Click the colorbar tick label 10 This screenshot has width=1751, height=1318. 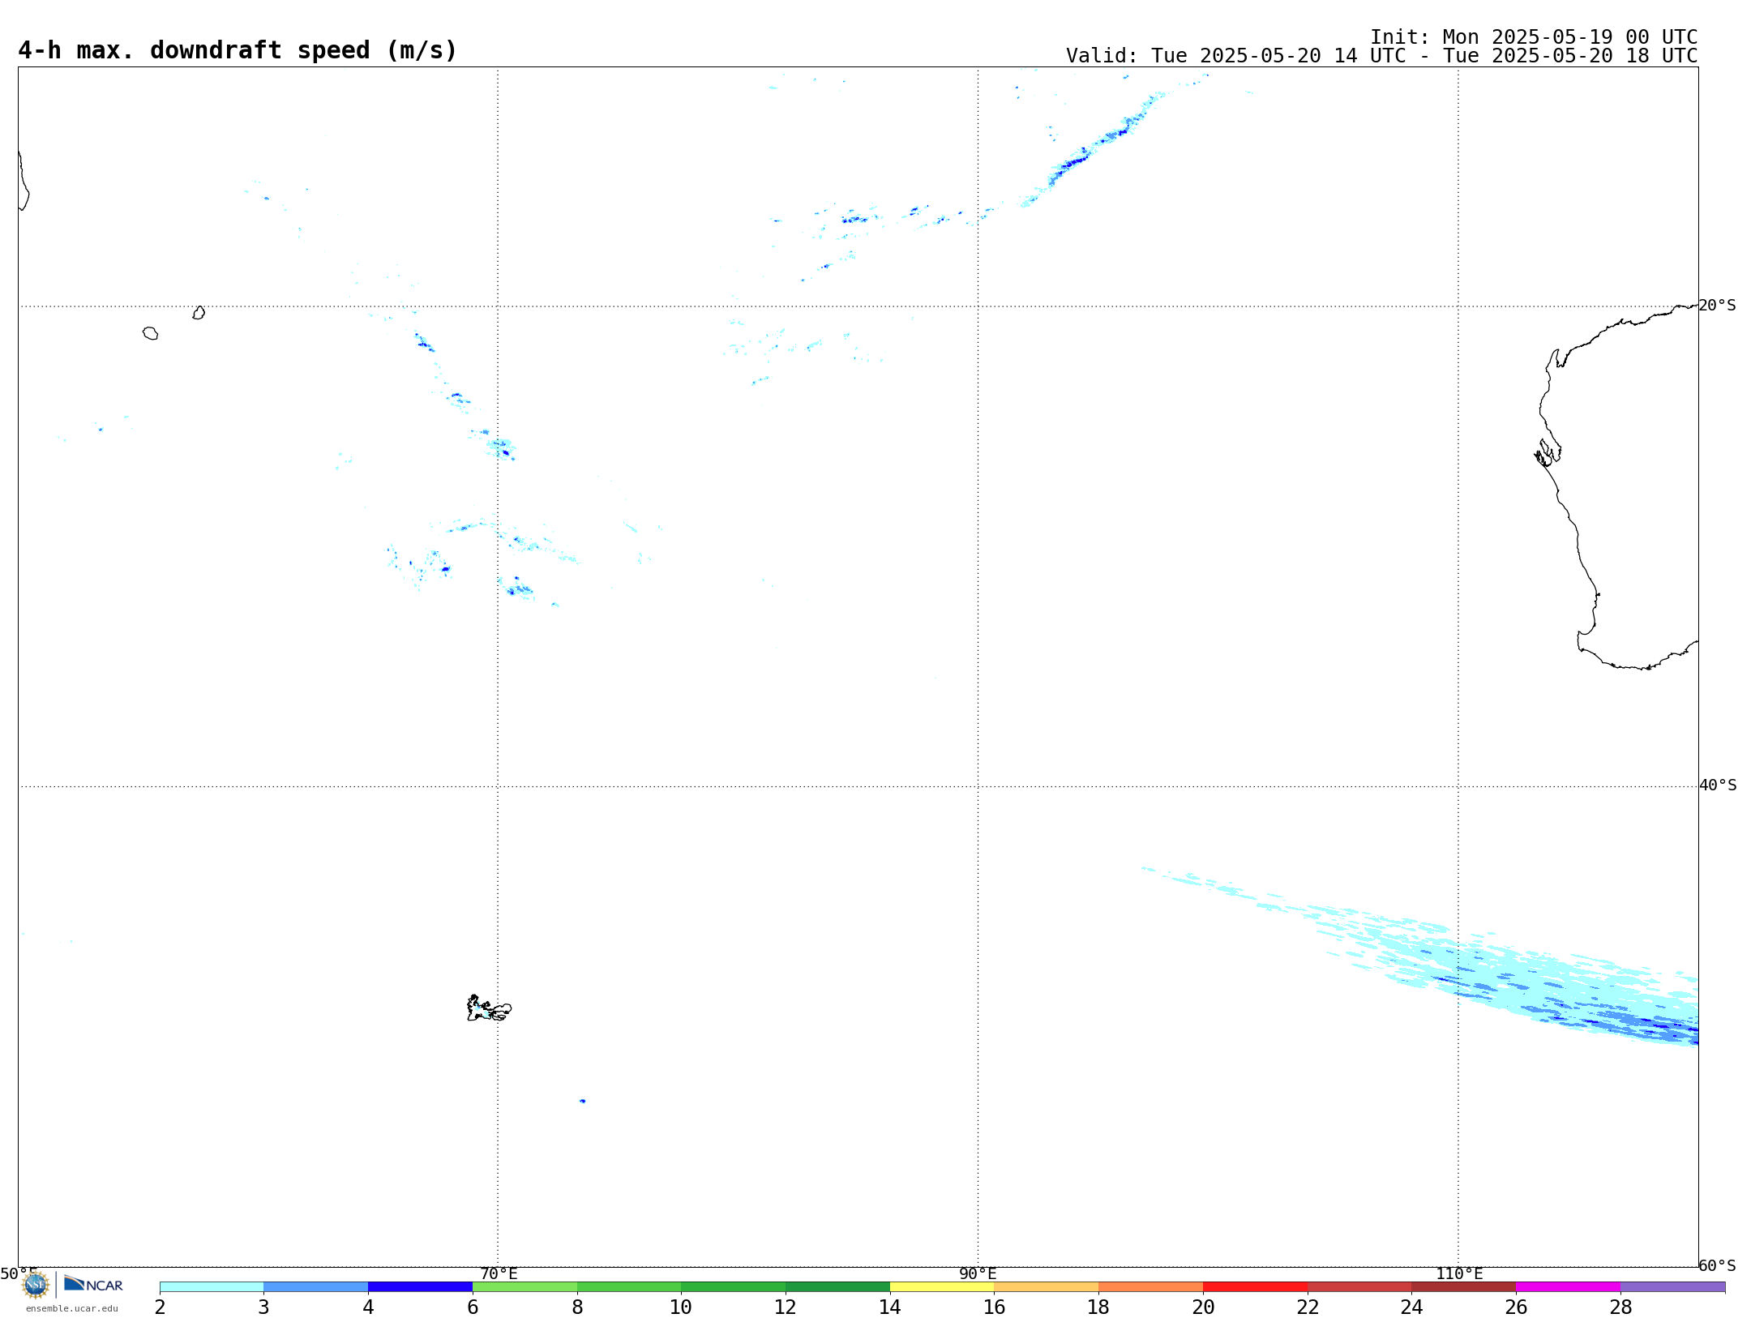(x=681, y=1307)
